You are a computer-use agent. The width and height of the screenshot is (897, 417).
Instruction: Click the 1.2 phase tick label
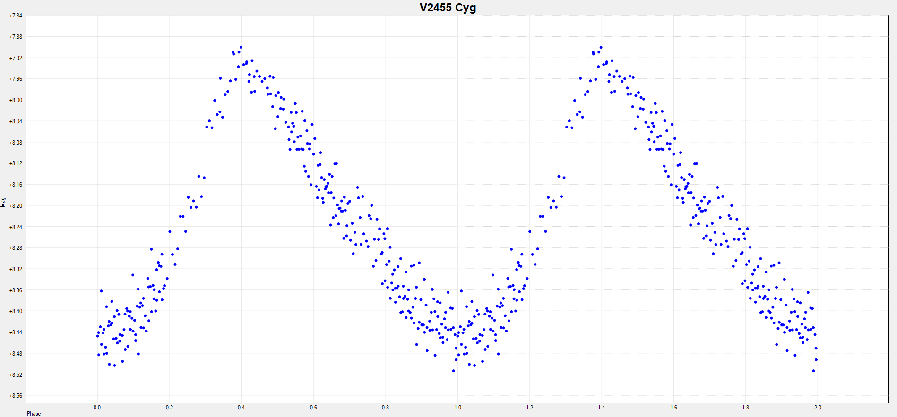click(529, 408)
